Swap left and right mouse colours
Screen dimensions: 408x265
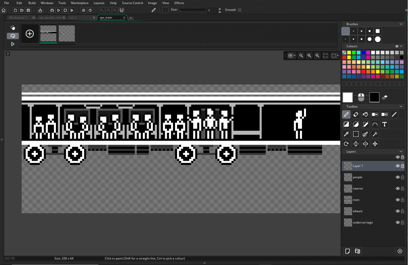click(385, 97)
